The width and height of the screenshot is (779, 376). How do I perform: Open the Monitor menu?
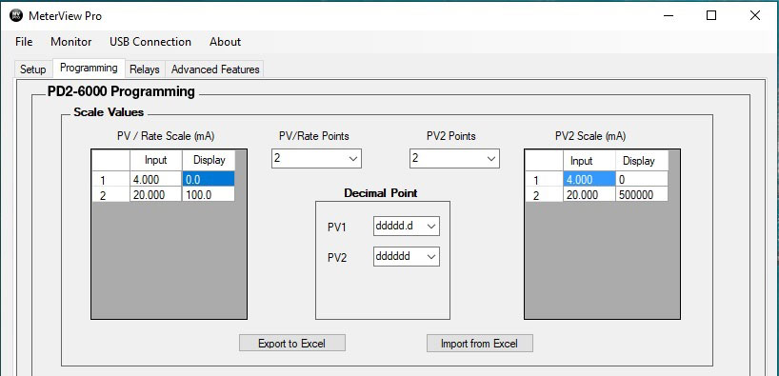pyautogui.click(x=71, y=42)
